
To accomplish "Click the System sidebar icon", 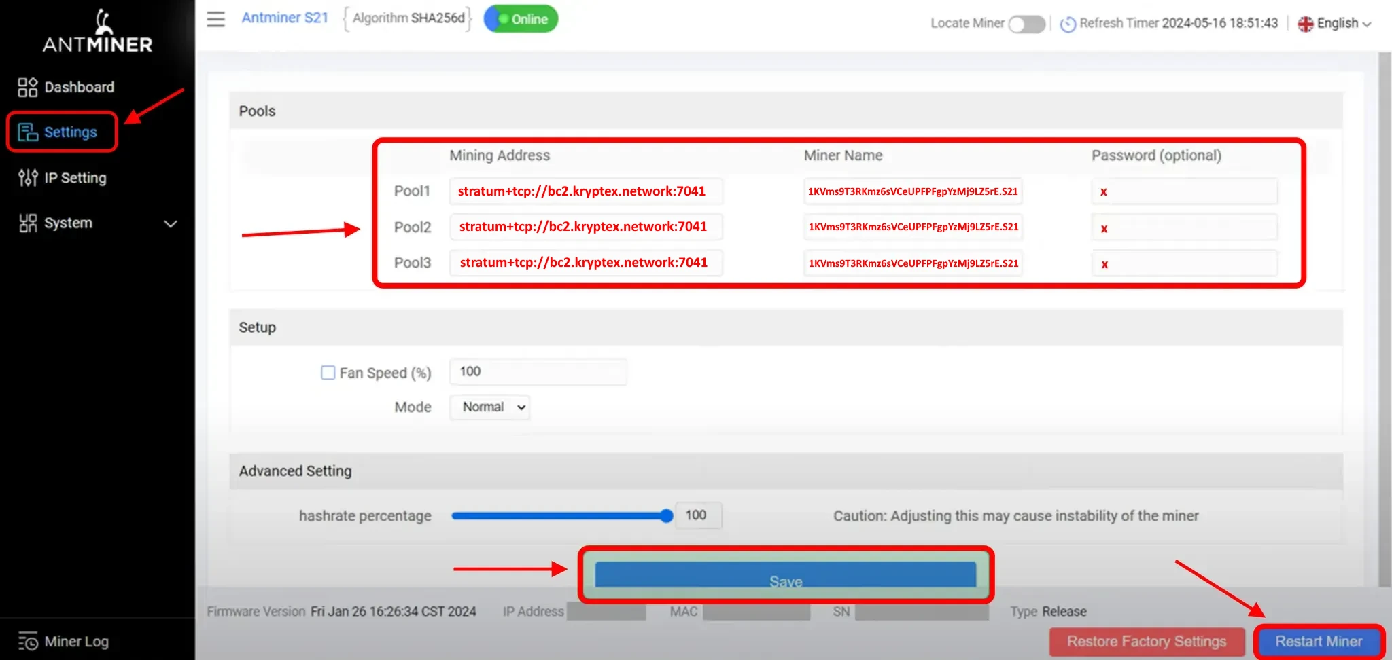I will [27, 223].
